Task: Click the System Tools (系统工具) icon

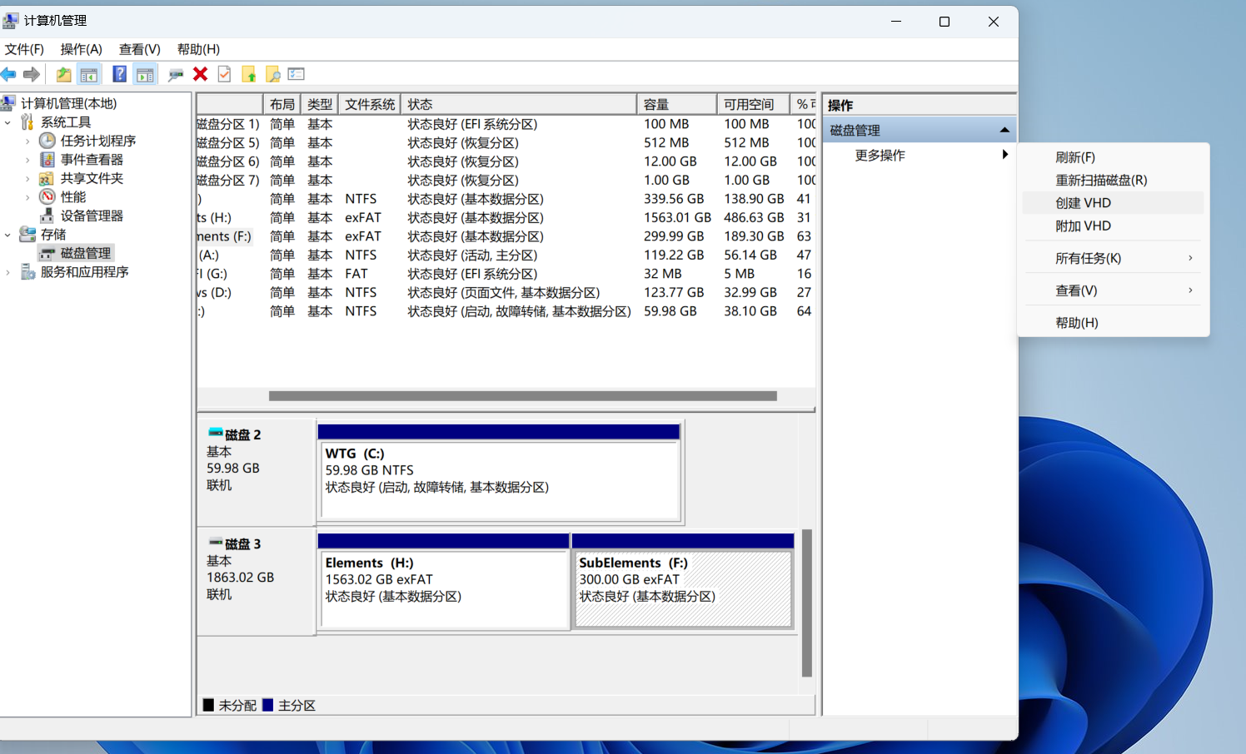Action: (27, 122)
